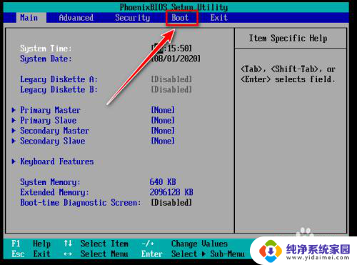Select the System Date value

pyautogui.click(x=176, y=59)
